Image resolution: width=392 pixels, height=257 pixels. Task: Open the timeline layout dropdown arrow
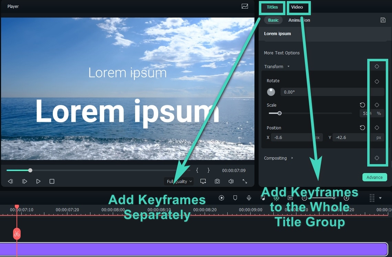click(380, 198)
